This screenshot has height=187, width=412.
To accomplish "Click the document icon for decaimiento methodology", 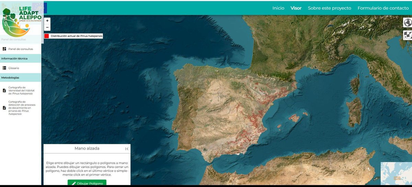I will click(4, 108).
